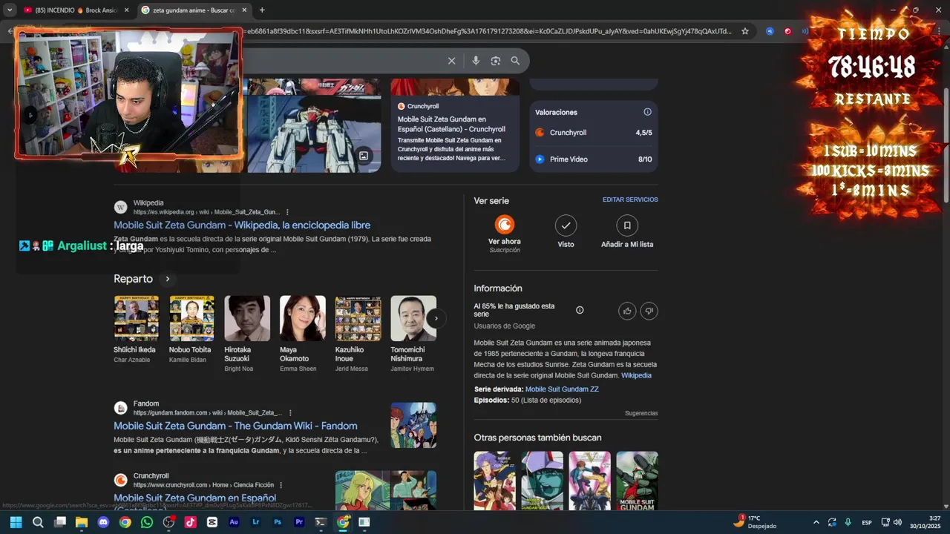Open the blue translate extension icon
This screenshot has width=950, height=534.
pyautogui.click(x=770, y=31)
